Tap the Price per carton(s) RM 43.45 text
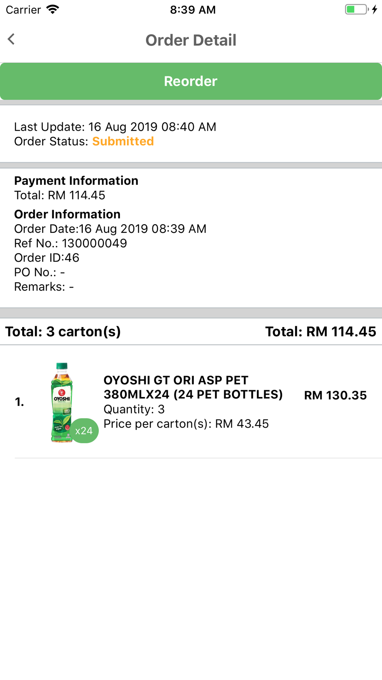Screen dimensions: 382x680 pos(186,424)
